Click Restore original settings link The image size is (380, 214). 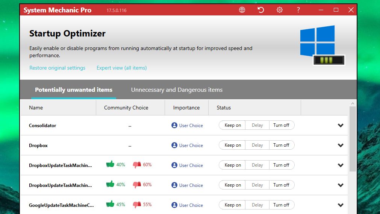coord(57,68)
